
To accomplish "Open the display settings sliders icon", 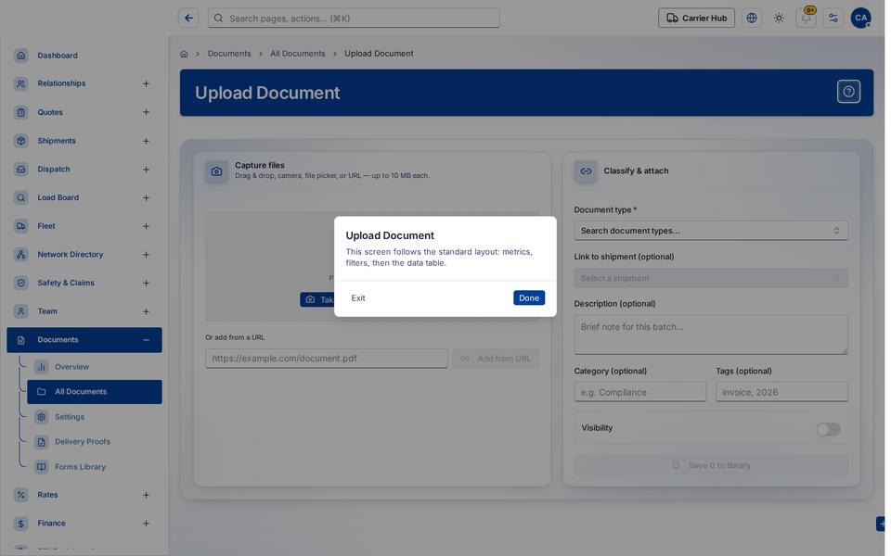I will tap(833, 19).
